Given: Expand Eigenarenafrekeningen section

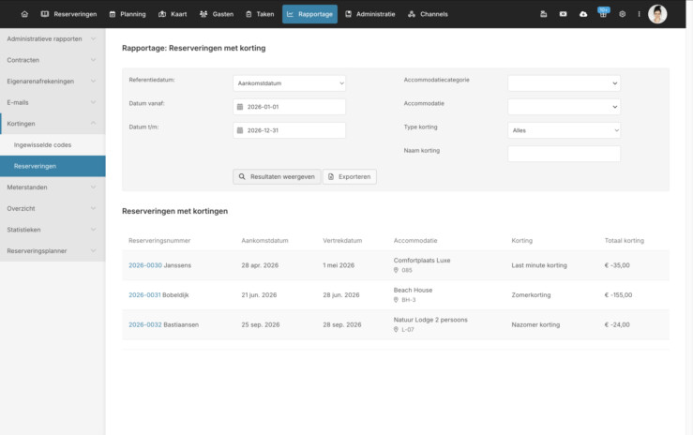Looking at the screenshot, I should tap(53, 82).
